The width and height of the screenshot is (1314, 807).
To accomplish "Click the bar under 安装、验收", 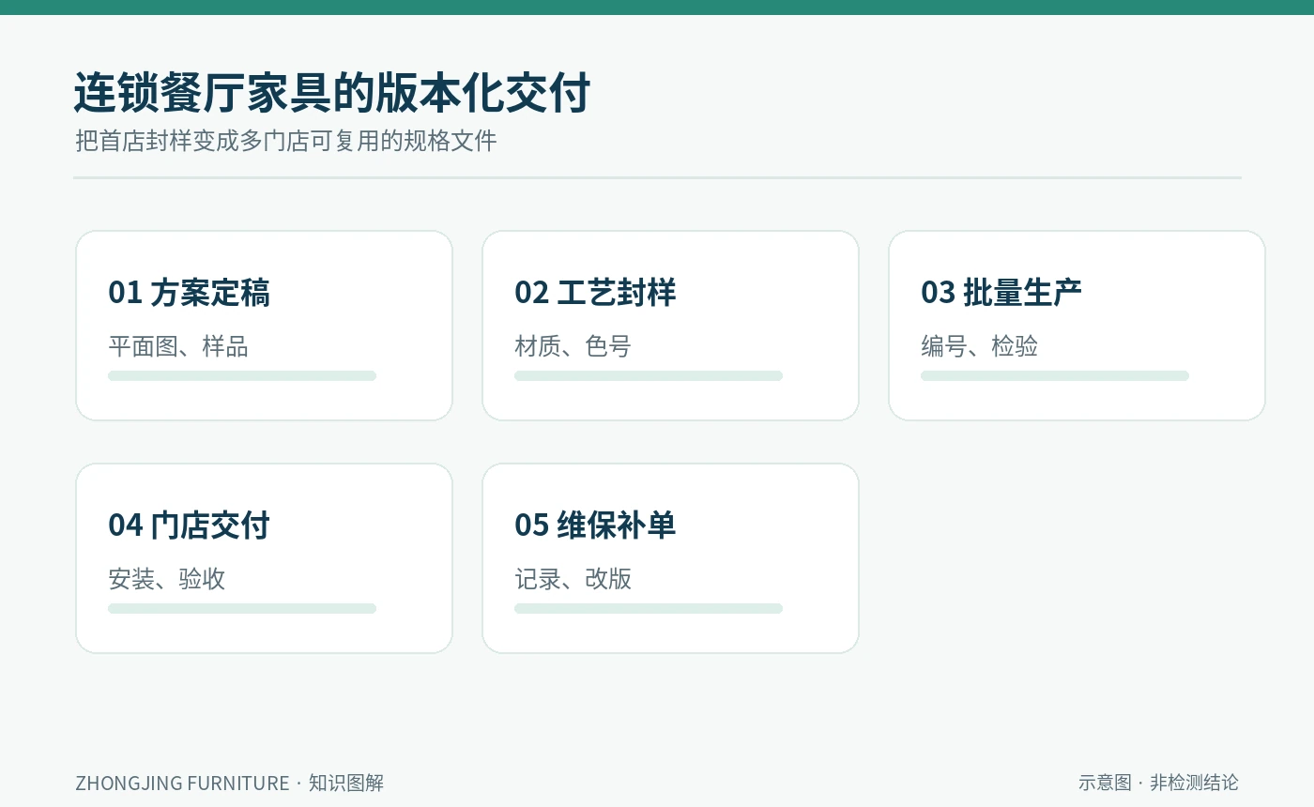I will 242,608.
